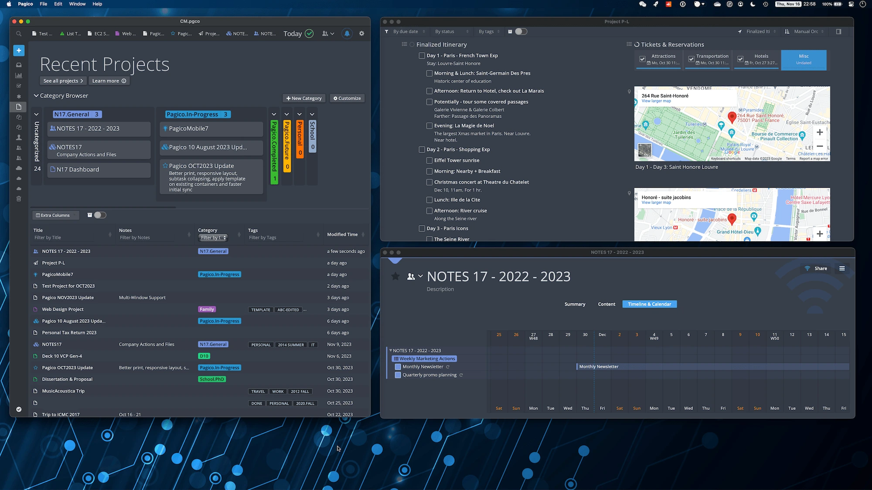The height and width of the screenshot is (490, 872).
Task: Zoom in on the Rue Saint-Honoré map
Action: 820,132
